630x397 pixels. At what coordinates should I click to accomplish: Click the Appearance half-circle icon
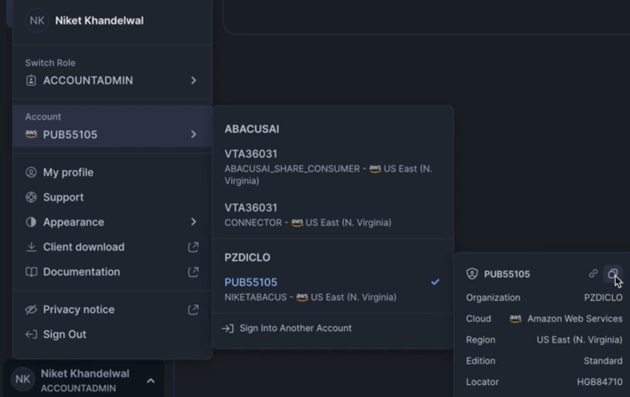(x=31, y=222)
